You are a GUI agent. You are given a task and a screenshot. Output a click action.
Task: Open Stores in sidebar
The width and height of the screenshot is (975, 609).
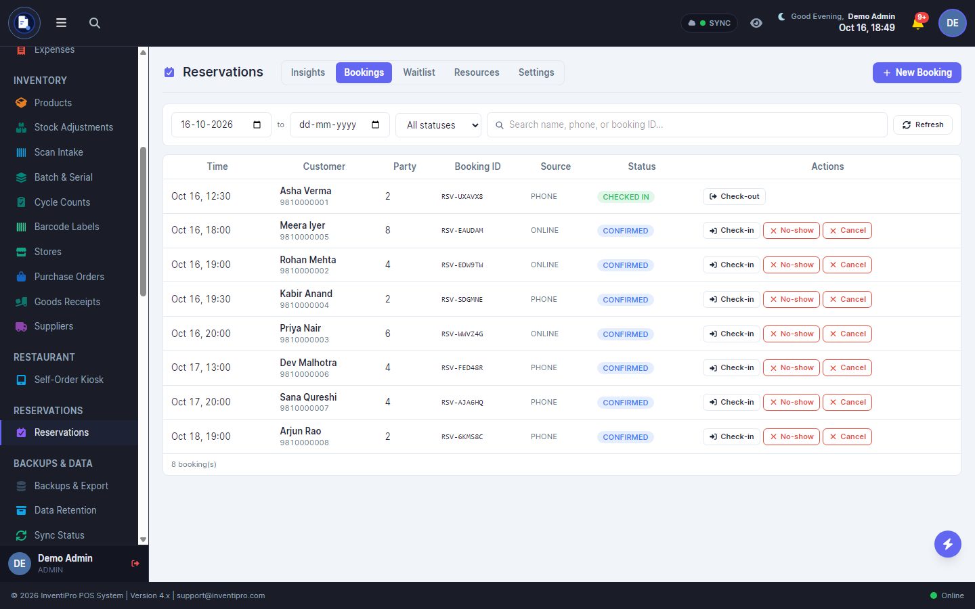69,252
